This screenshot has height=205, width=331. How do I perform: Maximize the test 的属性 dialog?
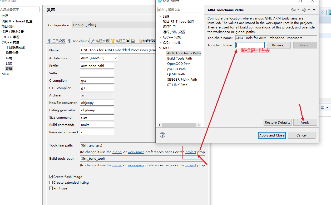(300, 1)
